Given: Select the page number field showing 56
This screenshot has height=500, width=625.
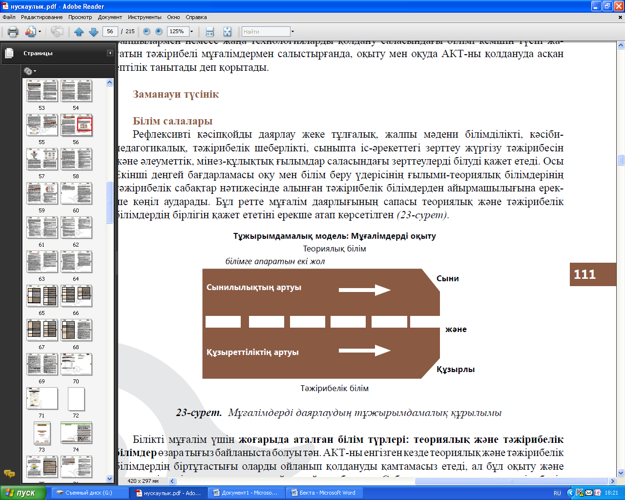Looking at the screenshot, I should point(110,31).
